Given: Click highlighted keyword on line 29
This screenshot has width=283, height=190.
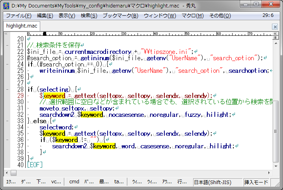Looking at the screenshot, I should [54, 96].
